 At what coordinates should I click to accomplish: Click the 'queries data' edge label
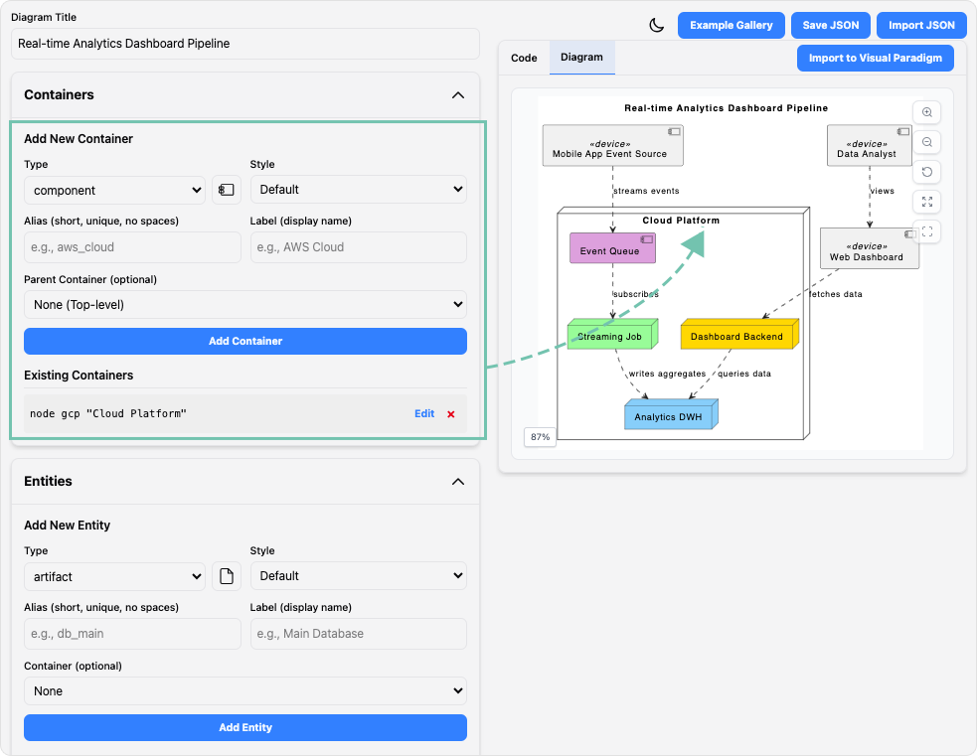pyautogui.click(x=744, y=375)
